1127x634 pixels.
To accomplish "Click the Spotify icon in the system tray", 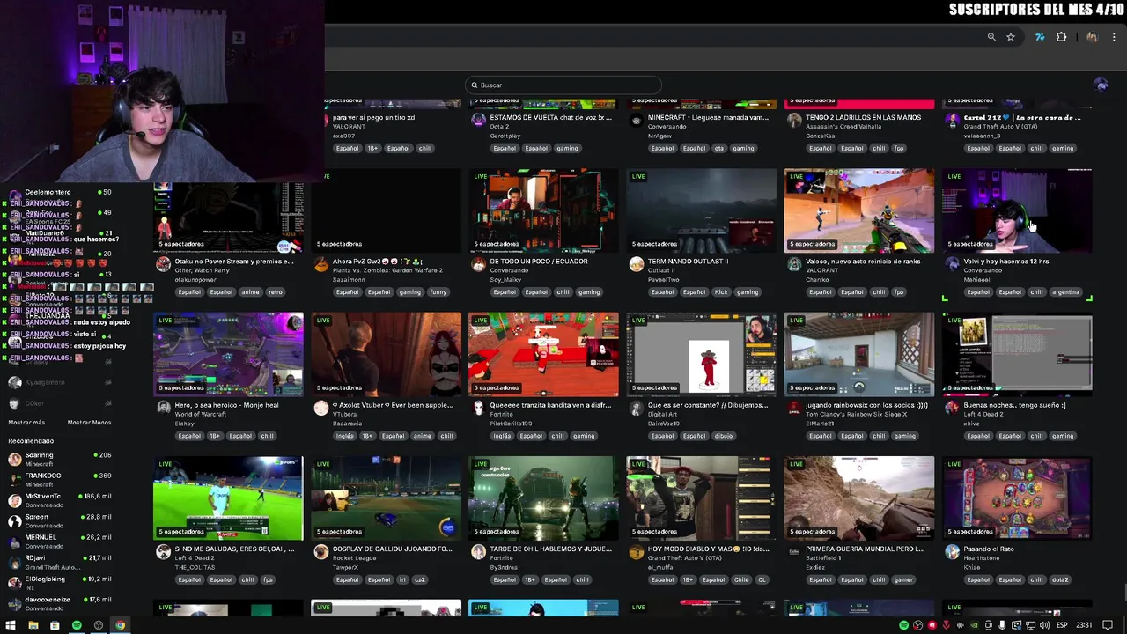I will [904, 625].
